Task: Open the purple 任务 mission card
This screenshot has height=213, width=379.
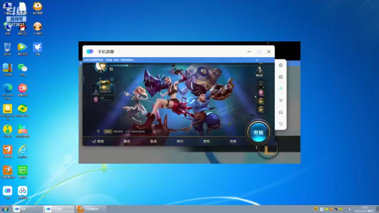Action: click(x=102, y=99)
